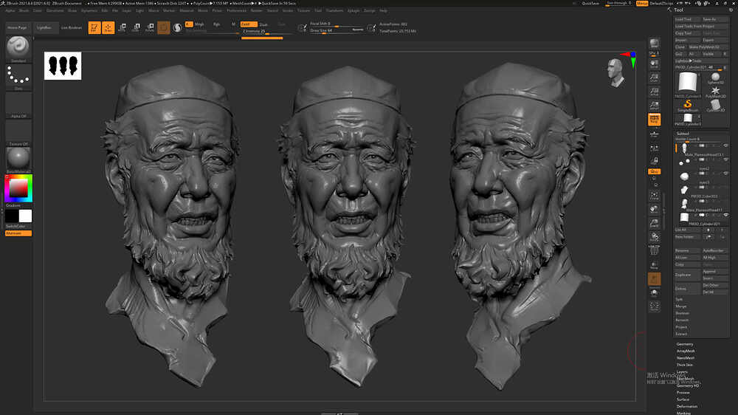Enable the Zsub mode
Screen dimensions: 738x415
[263, 24]
